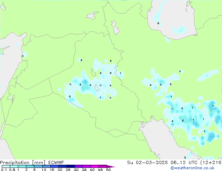Click the 10–15 mm legend color swatch
The image size is (222, 171).
47,166
